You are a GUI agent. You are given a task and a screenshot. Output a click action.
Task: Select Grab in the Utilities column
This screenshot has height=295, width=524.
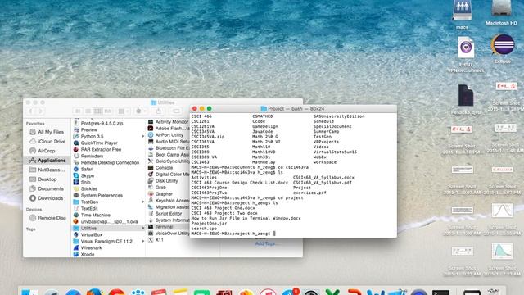tap(160, 188)
